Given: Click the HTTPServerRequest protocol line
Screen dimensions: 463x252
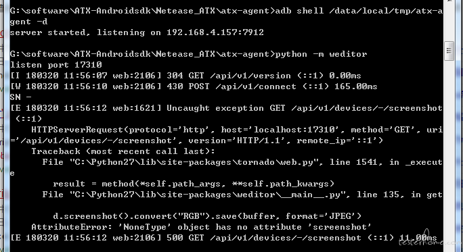Looking at the screenshot, I should pyautogui.click(x=237, y=130).
